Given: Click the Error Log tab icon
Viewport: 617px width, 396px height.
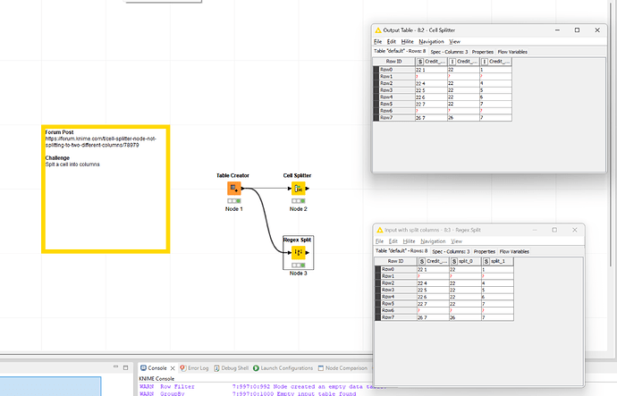Looking at the screenshot, I should pyautogui.click(x=183, y=367).
